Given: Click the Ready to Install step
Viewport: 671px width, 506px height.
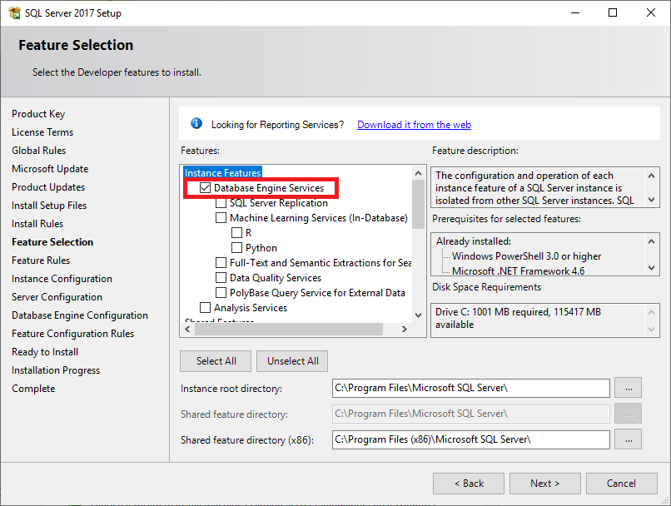Looking at the screenshot, I should [45, 352].
